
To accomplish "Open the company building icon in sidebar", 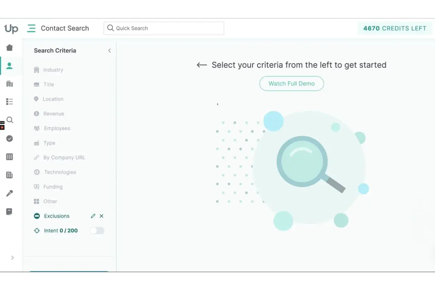I will 9,84.
